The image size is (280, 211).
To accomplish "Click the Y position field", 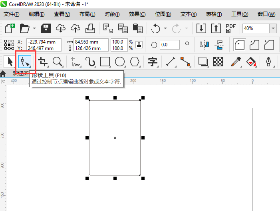I will coord(44,48).
